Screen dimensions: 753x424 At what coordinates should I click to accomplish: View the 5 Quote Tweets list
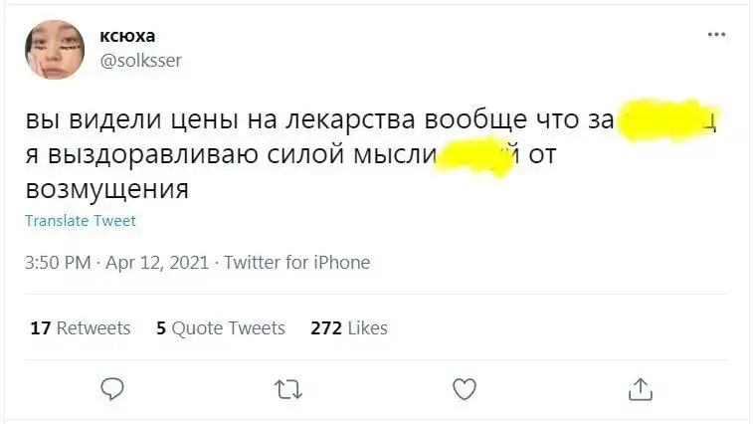click(221, 327)
